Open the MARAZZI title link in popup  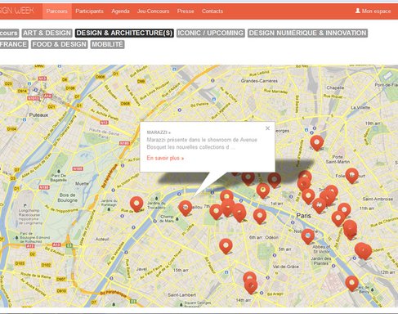click(159, 132)
